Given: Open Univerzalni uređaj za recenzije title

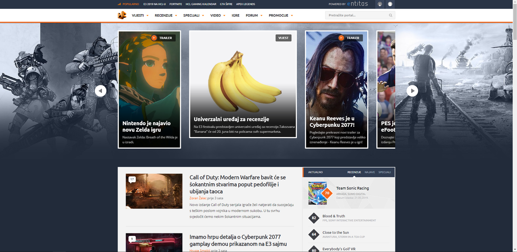Looking at the screenshot, I should pos(231,119).
